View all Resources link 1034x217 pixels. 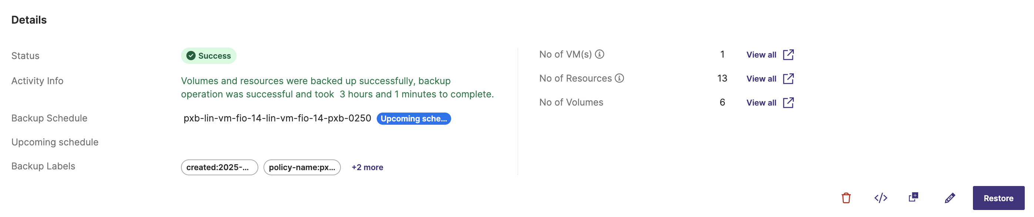coord(761,79)
